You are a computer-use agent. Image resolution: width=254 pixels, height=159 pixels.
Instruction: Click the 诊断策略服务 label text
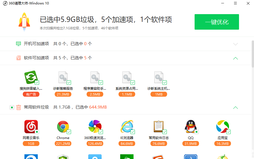coord(63,89)
